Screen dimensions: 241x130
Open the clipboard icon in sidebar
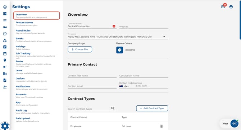[x=5, y=47]
